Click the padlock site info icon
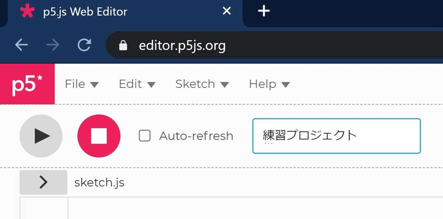443x219 pixels. (x=123, y=46)
